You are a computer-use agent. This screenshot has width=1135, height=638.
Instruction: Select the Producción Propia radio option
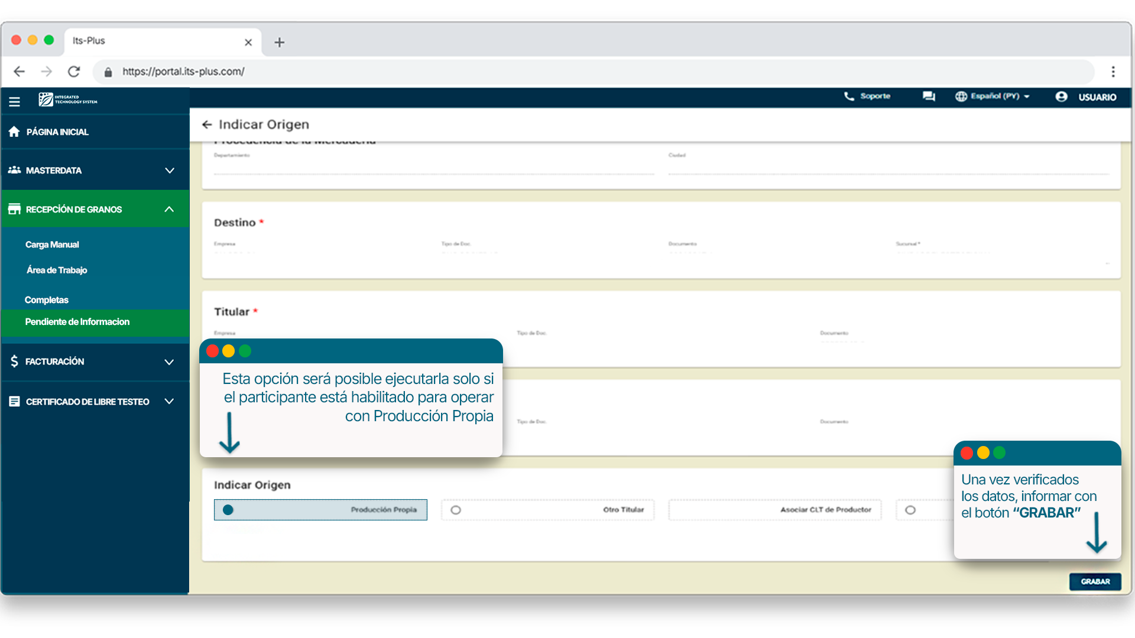pos(228,510)
